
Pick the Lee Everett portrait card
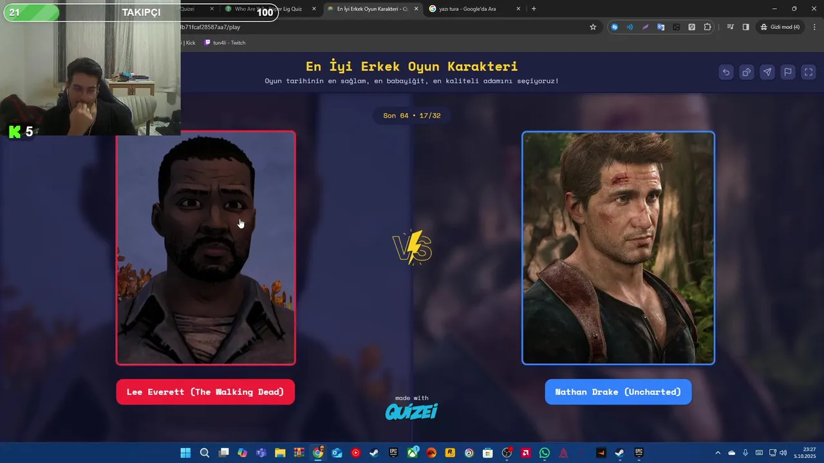(205, 248)
